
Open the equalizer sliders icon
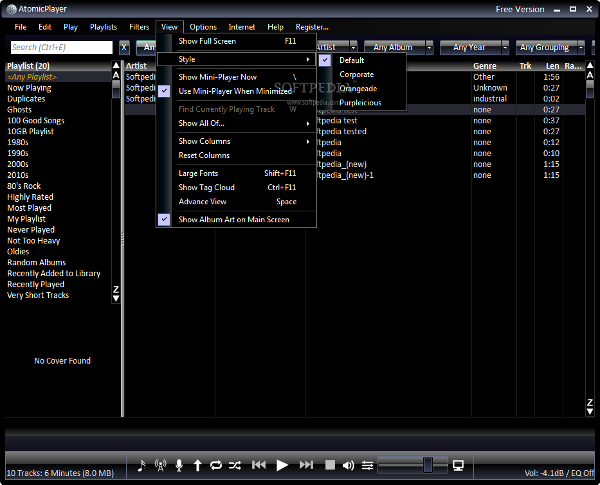tap(367, 465)
